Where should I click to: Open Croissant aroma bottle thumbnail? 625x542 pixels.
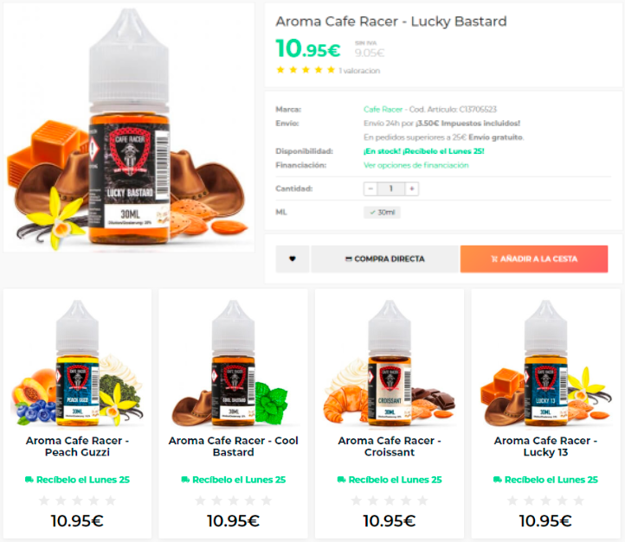[390, 363]
